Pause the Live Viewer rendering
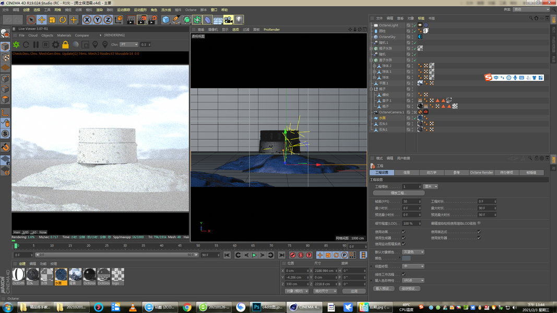Viewport: 557px width, 313px height. pyautogui.click(x=36, y=45)
